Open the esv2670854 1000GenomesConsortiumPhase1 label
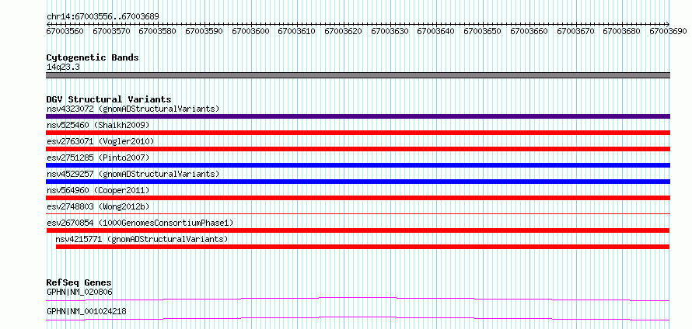 140,223
